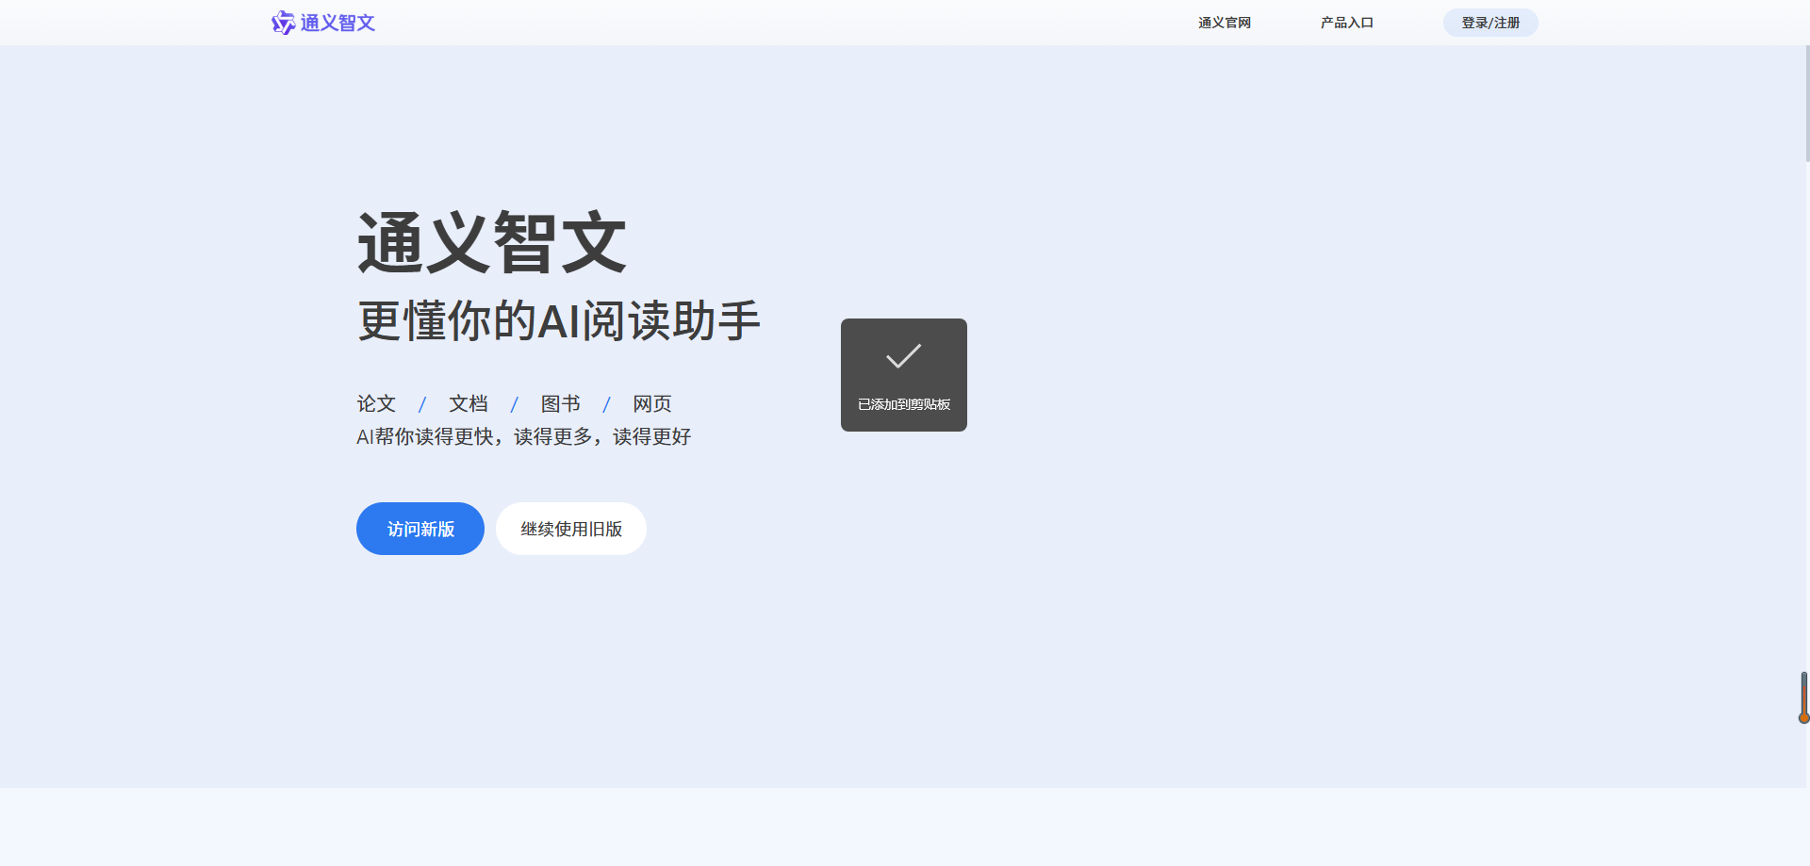Click the 已添加到剪贴板 toast text
The image size is (1810, 866).
click(x=903, y=404)
